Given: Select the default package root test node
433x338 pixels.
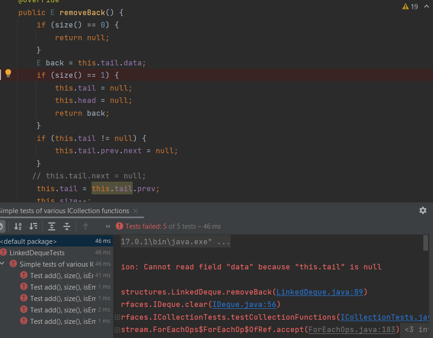Looking at the screenshot, I should [x=28, y=241].
